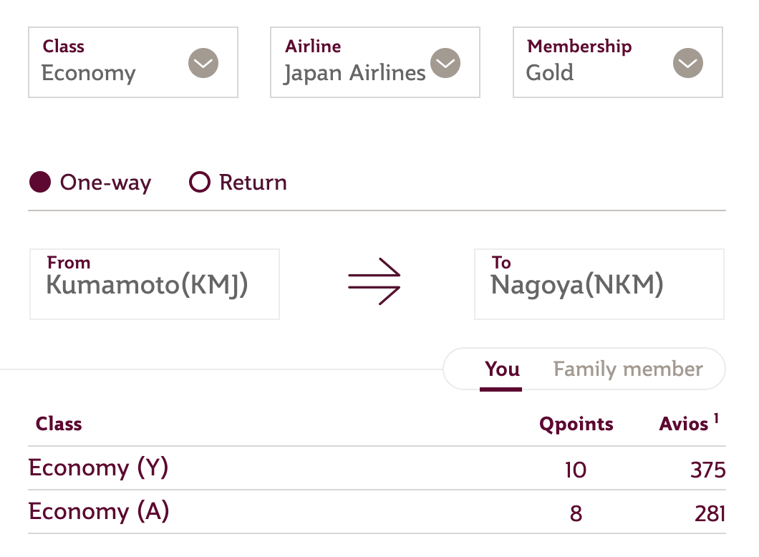The image size is (759, 557).
Task: Click the 375 Avios value for Economy (Y)
Action: (707, 470)
